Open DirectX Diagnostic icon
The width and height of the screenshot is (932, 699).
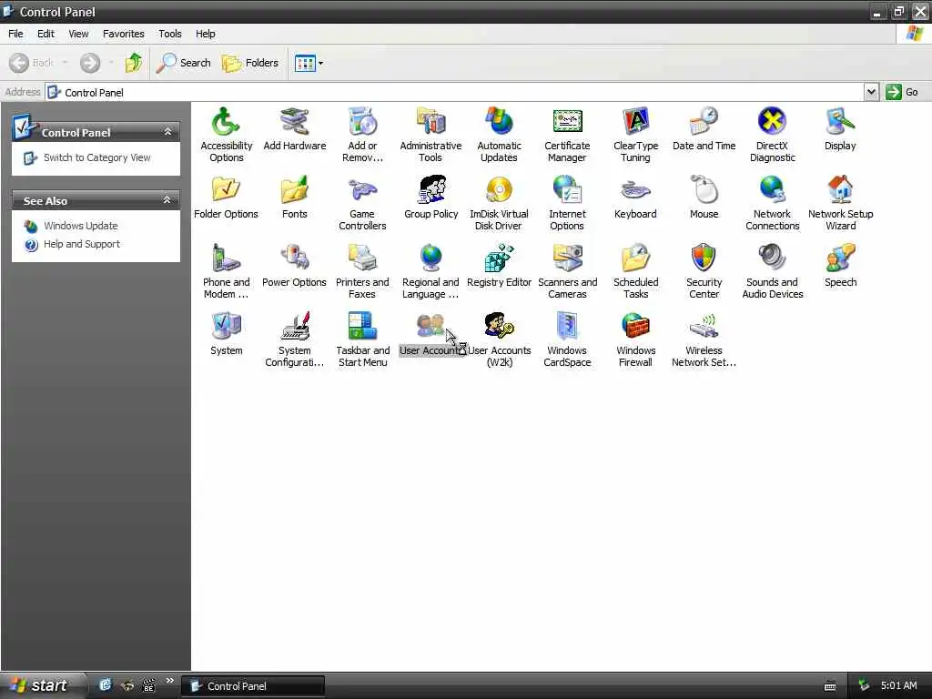(x=772, y=122)
